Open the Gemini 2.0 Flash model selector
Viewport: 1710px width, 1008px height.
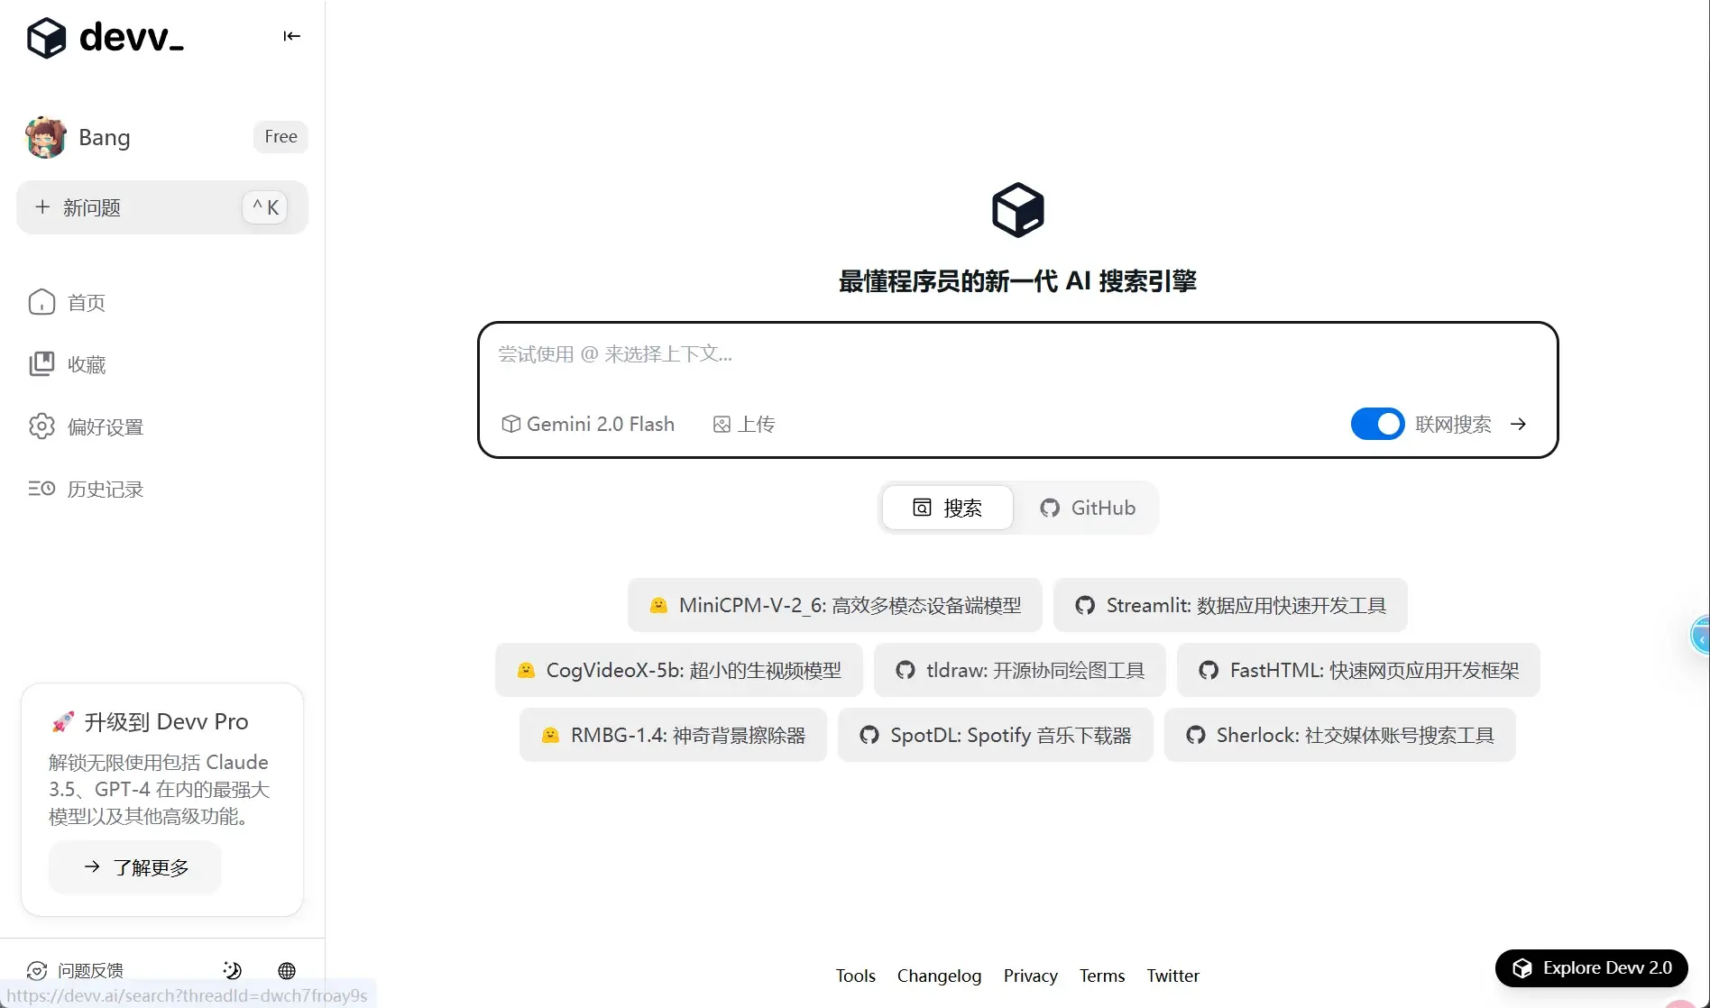click(588, 424)
